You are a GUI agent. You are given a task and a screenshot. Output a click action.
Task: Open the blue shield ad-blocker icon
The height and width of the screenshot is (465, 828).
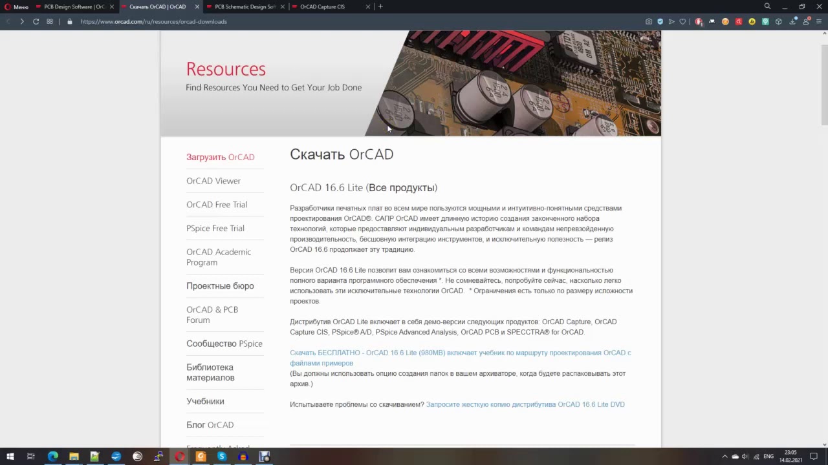(660, 21)
